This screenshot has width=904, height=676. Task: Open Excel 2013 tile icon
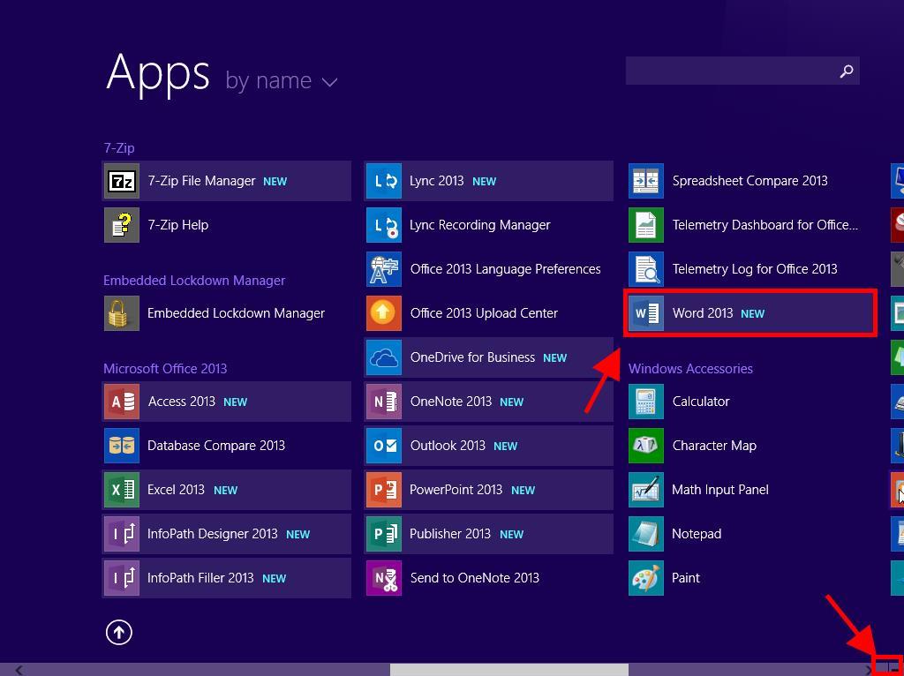122,490
